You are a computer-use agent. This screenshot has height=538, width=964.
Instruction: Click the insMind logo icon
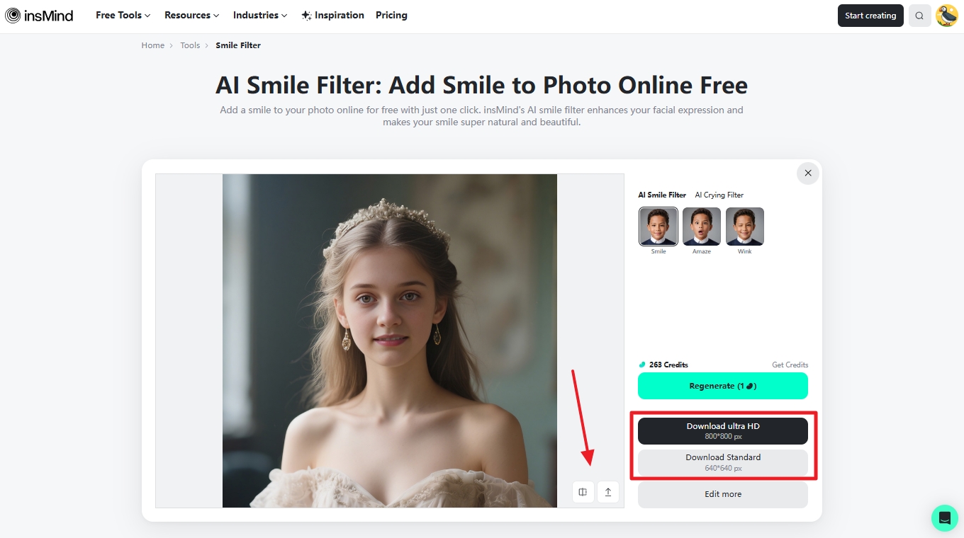pos(13,15)
